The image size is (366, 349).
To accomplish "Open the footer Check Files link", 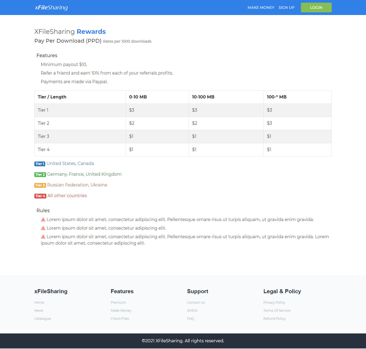I will pyautogui.click(x=120, y=318).
